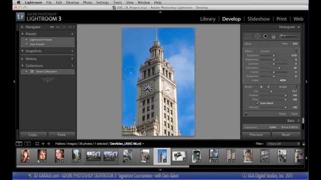The height and width of the screenshot is (180, 321).
Task: Toggle adjustment panel on/off switch
Action: [x=246, y=114]
